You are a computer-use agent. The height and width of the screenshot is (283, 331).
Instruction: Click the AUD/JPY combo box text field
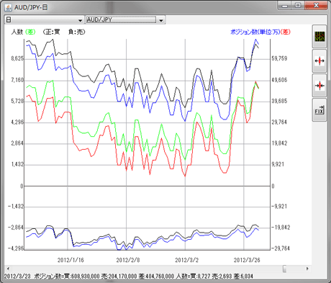121,19
